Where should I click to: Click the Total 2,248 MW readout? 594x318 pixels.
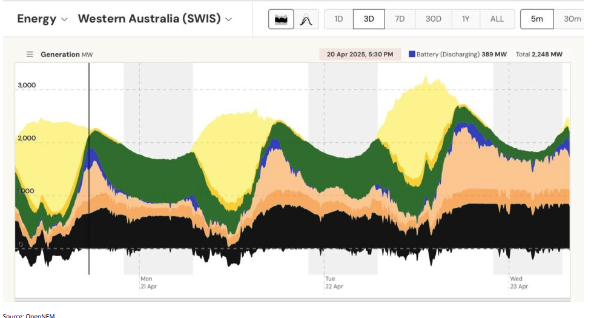tap(539, 55)
